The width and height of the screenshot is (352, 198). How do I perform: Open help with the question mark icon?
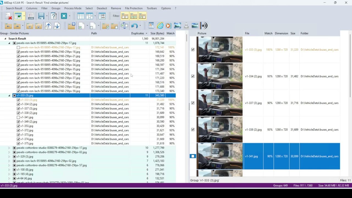(x=54, y=16)
